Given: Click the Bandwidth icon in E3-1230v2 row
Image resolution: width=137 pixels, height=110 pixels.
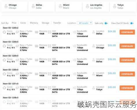Looking at the screenshot, I should 74,32.
